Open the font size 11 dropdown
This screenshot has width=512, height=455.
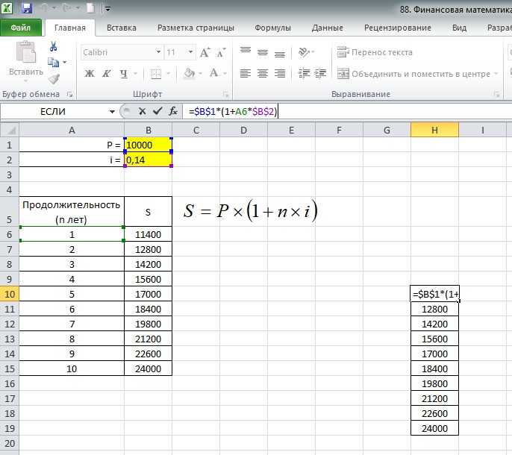(x=190, y=52)
